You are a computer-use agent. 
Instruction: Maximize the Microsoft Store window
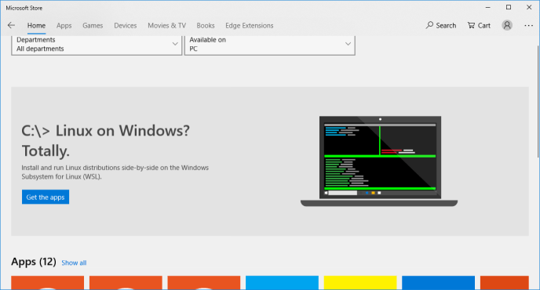pyautogui.click(x=509, y=7)
